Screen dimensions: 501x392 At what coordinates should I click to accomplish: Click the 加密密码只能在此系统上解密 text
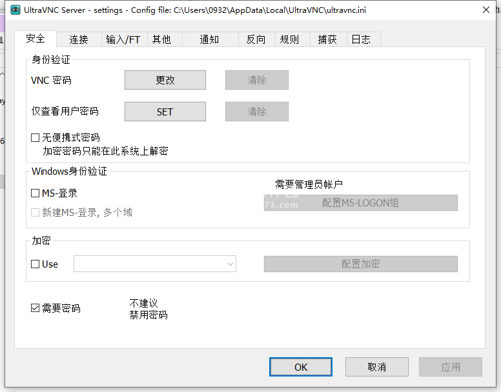pos(105,151)
